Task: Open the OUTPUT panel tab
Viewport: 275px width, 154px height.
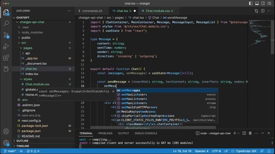Action: (x=123, y=133)
